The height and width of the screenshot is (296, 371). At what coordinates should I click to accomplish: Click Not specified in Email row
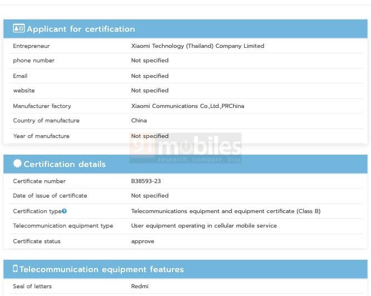click(150, 76)
